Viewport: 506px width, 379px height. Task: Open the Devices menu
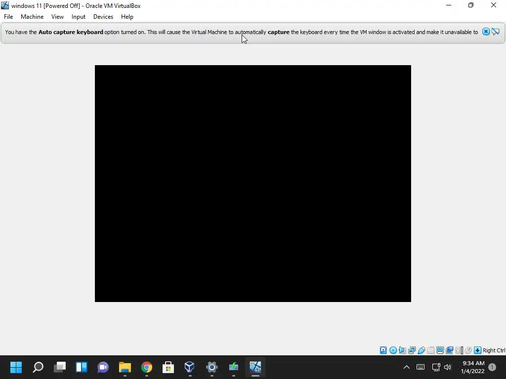(x=103, y=17)
